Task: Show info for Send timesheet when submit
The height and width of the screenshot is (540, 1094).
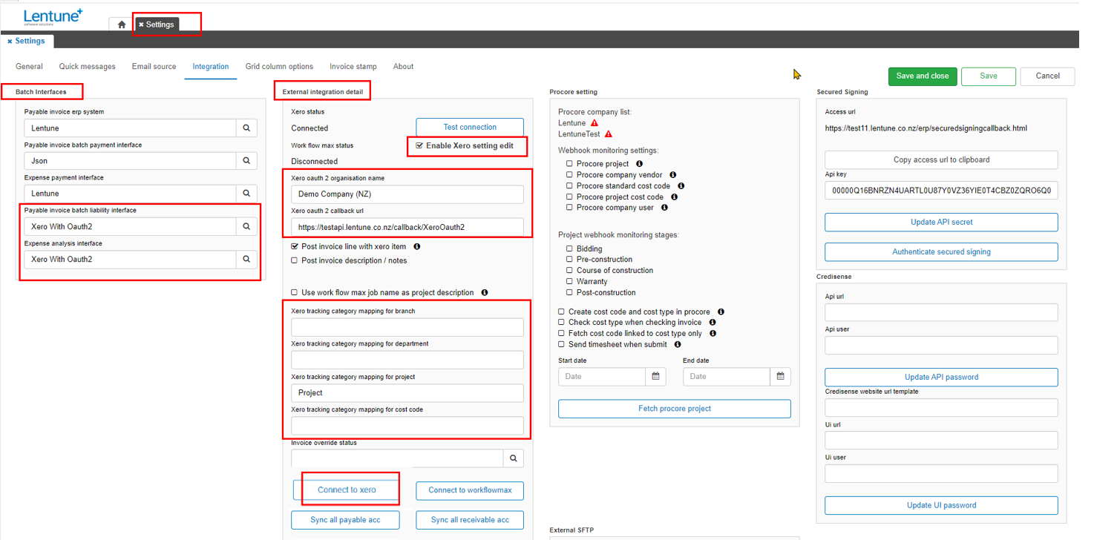Action: coord(678,345)
